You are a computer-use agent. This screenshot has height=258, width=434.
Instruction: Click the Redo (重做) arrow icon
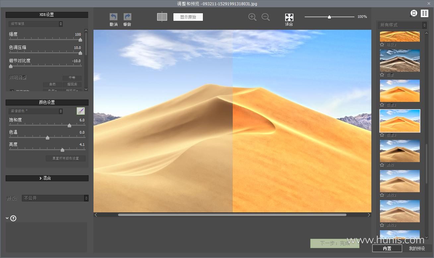127,17
